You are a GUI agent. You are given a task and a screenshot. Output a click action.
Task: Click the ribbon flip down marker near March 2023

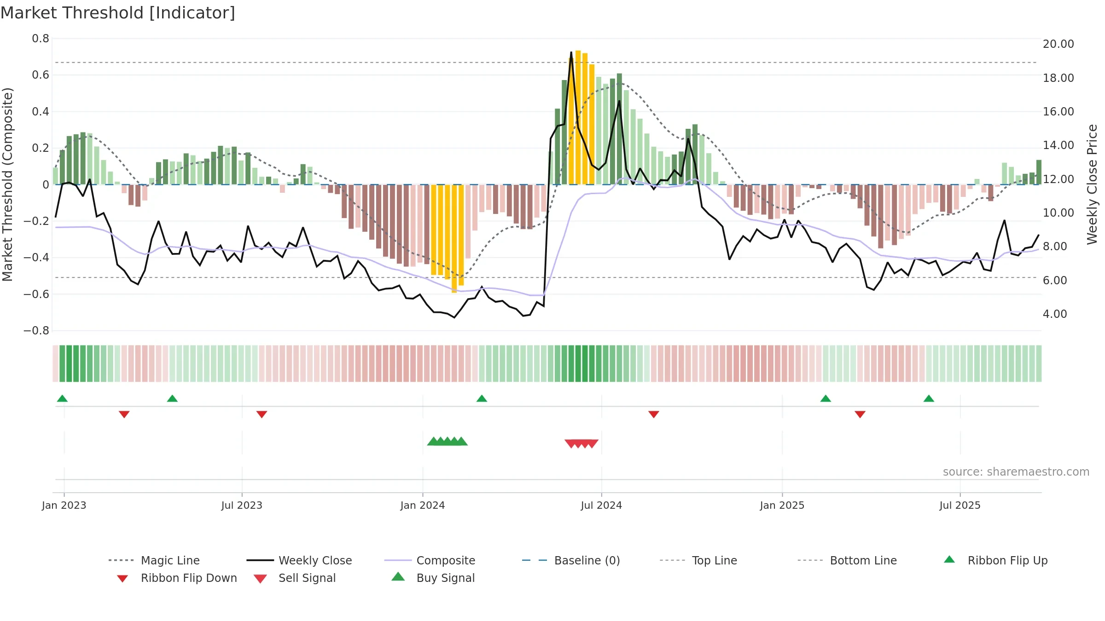point(124,414)
